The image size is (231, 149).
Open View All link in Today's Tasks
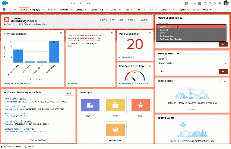tap(192, 110)
